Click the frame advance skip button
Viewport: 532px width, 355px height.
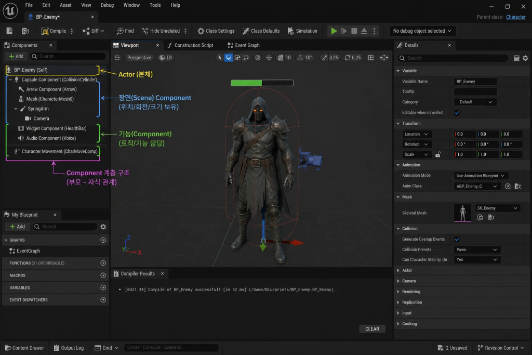pyautogui.click(x=344, y=31)
